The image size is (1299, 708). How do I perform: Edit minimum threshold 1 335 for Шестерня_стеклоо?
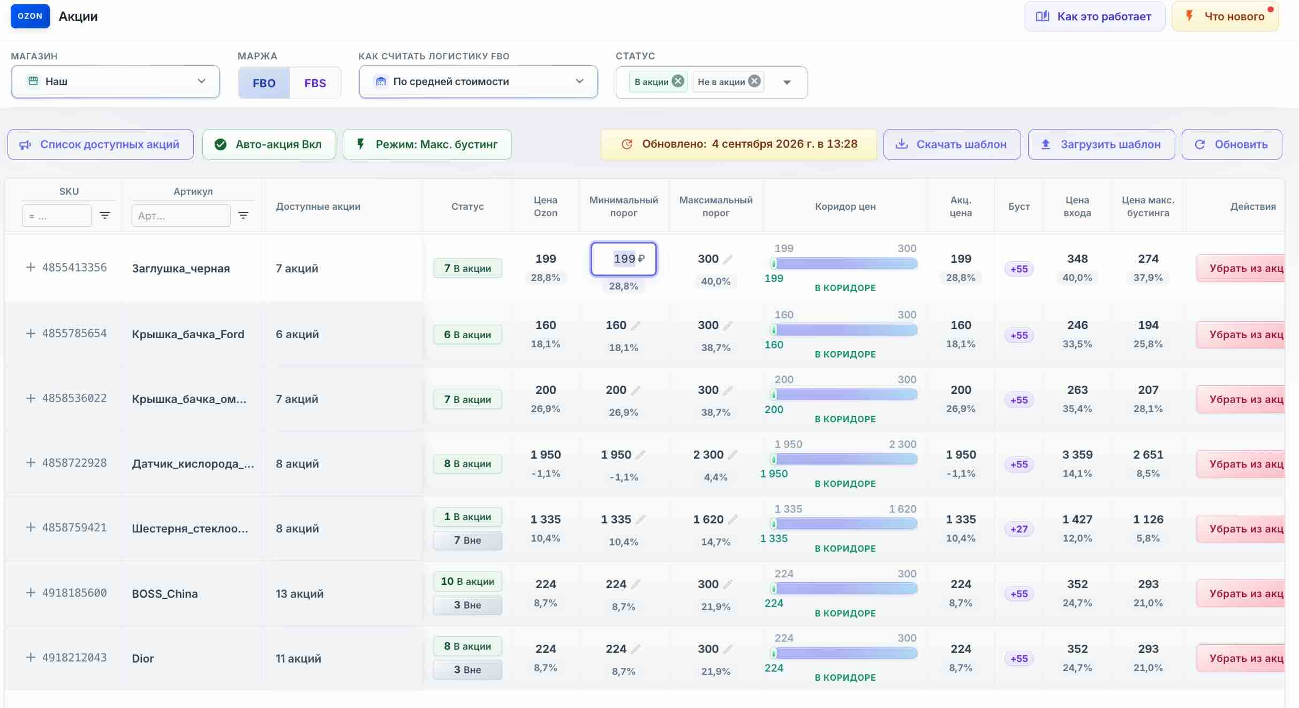click(x=640, y=520)
